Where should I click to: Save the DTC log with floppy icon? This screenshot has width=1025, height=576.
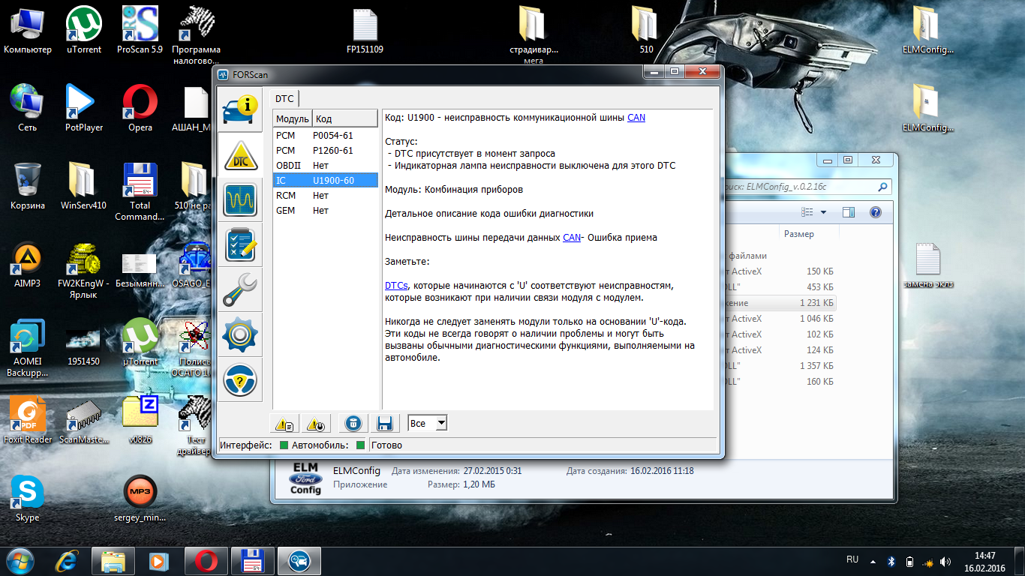[x=385, y=424]
